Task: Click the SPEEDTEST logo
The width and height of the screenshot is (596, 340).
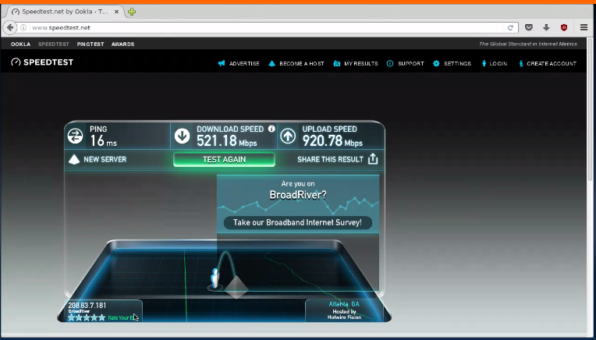Action: pyautogui.click(x=42, y=62)
